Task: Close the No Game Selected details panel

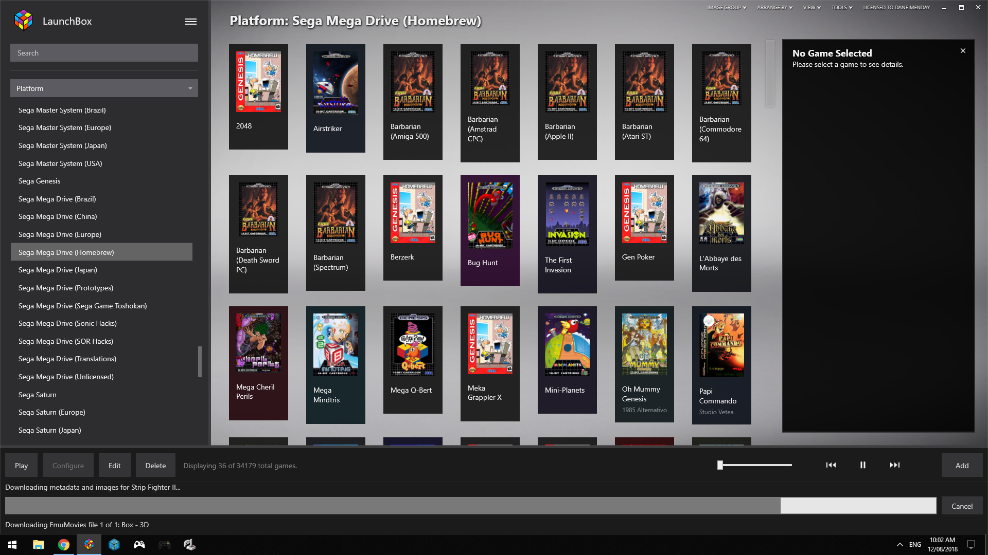Action: pos(963,51)
